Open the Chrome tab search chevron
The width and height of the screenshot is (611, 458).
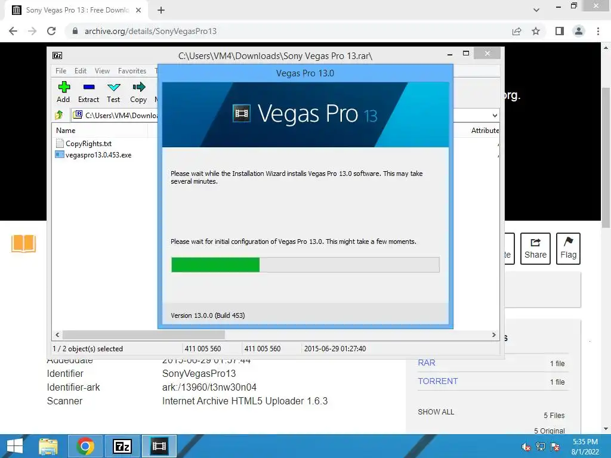click(x=536, y=10)
